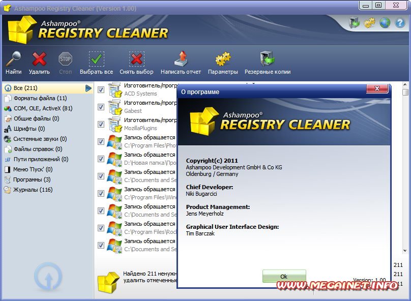Uncheck the ACD Systems entry checkbox
Screen dimensions: 411x301
pyautogui.click(x=101, y=90)
